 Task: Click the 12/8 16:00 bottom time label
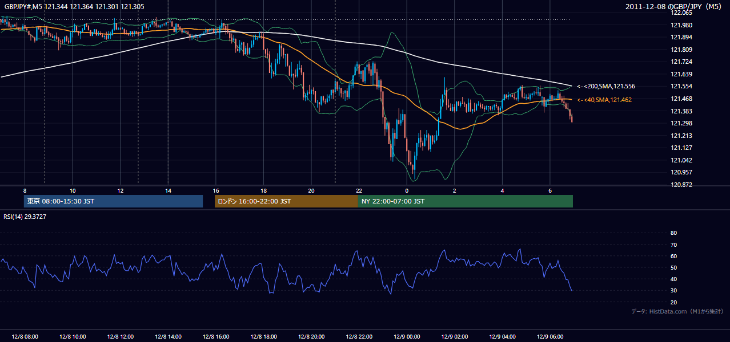click(216, 337)
